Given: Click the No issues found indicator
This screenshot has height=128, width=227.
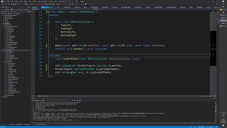Looking at the screenshot, I should coord(43,96).
